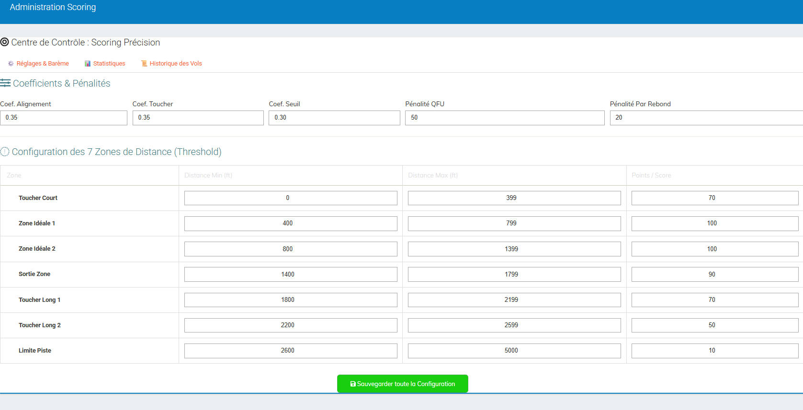Click the Limite Piste row label
This screenshot has height=410, width=803.
pos(35,351)
